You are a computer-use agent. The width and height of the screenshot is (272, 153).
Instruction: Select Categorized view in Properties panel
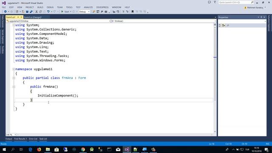click(x=220, y=25)
